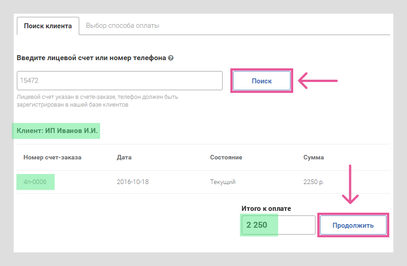This screenshot has height=266, width=407.
Task: Click the Сумма column header
Action: (x=314, y=158)
